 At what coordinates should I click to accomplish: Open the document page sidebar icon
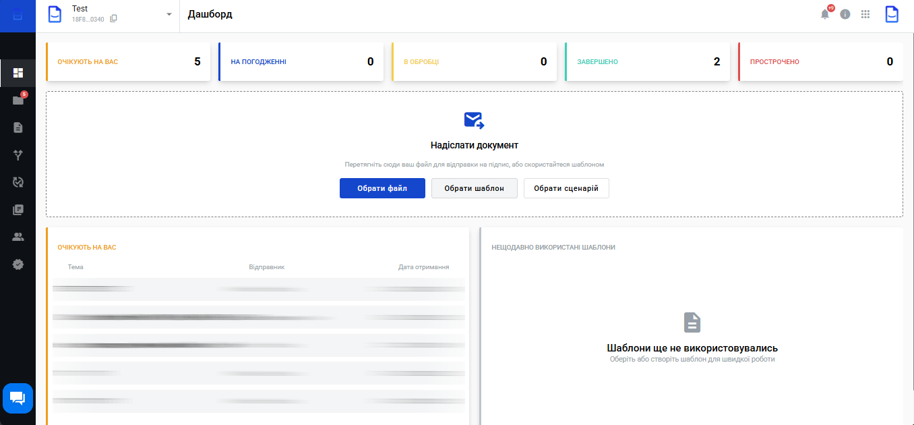(18, 127)
